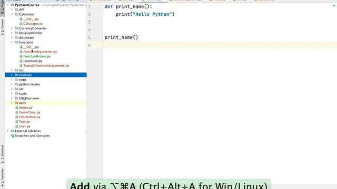The image size is (337, 189).
Task: Click the file icon next to Demo.py
Action: click(17, 108)
